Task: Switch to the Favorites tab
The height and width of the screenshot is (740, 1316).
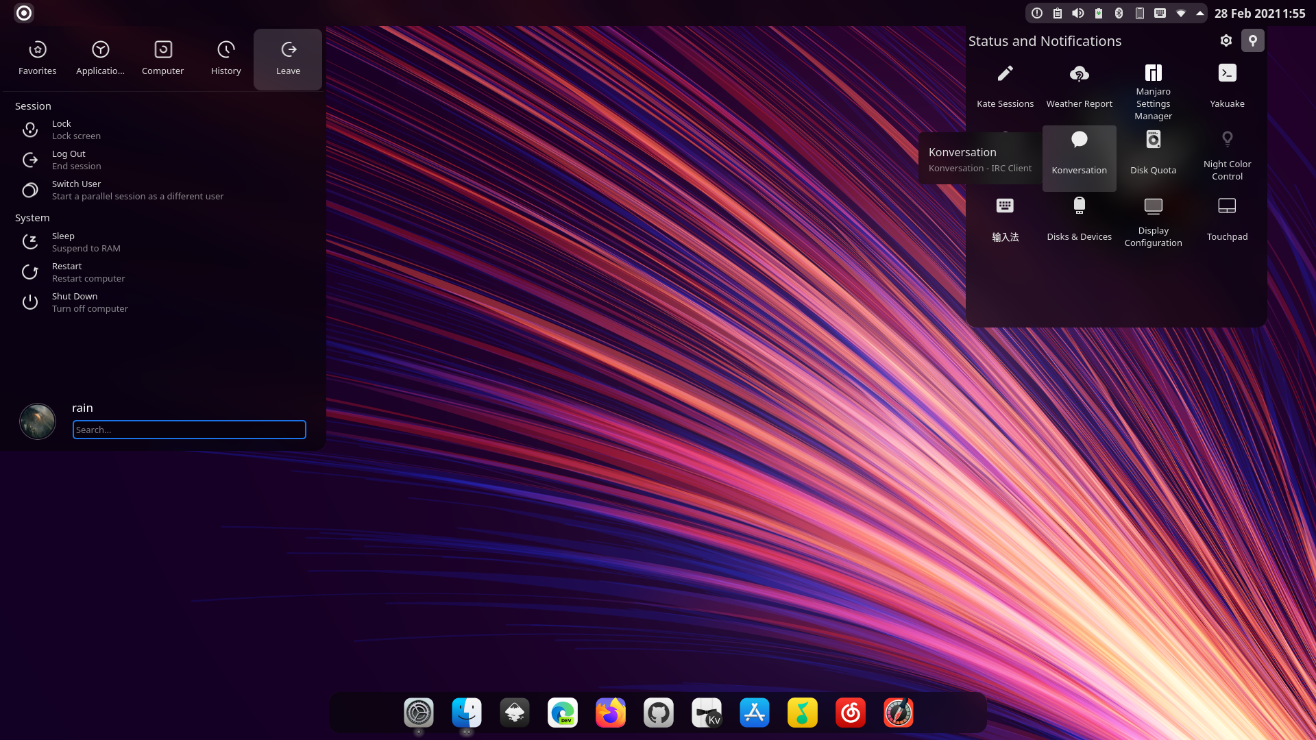Action: click(38, 58)
